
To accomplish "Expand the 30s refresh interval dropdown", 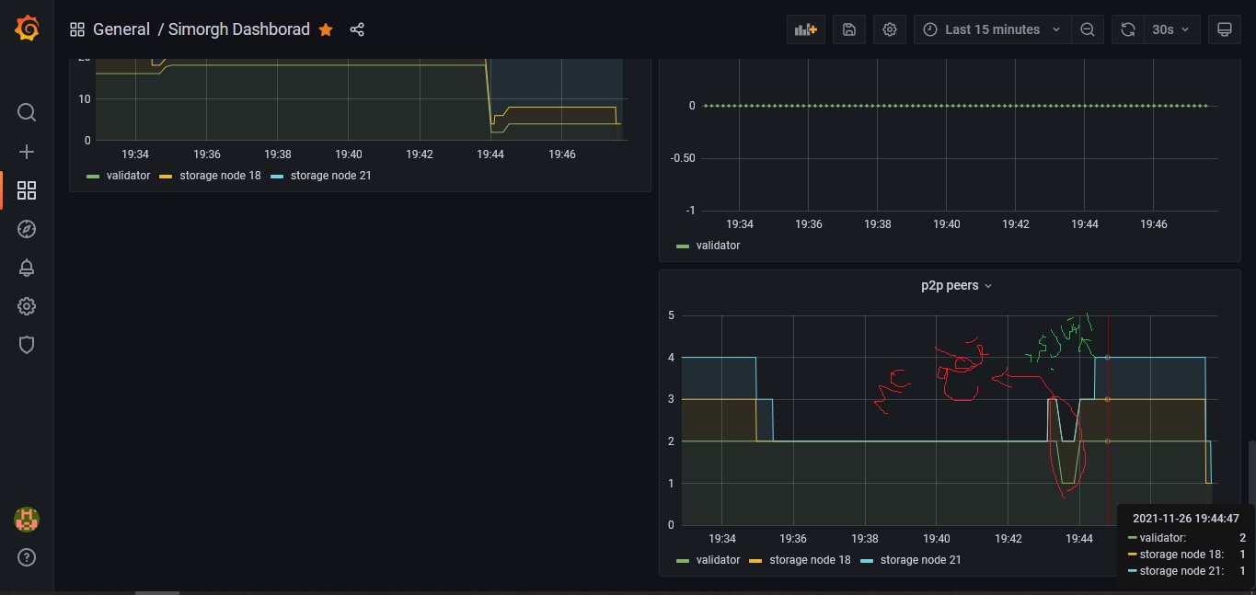I will click(1170, 29).
